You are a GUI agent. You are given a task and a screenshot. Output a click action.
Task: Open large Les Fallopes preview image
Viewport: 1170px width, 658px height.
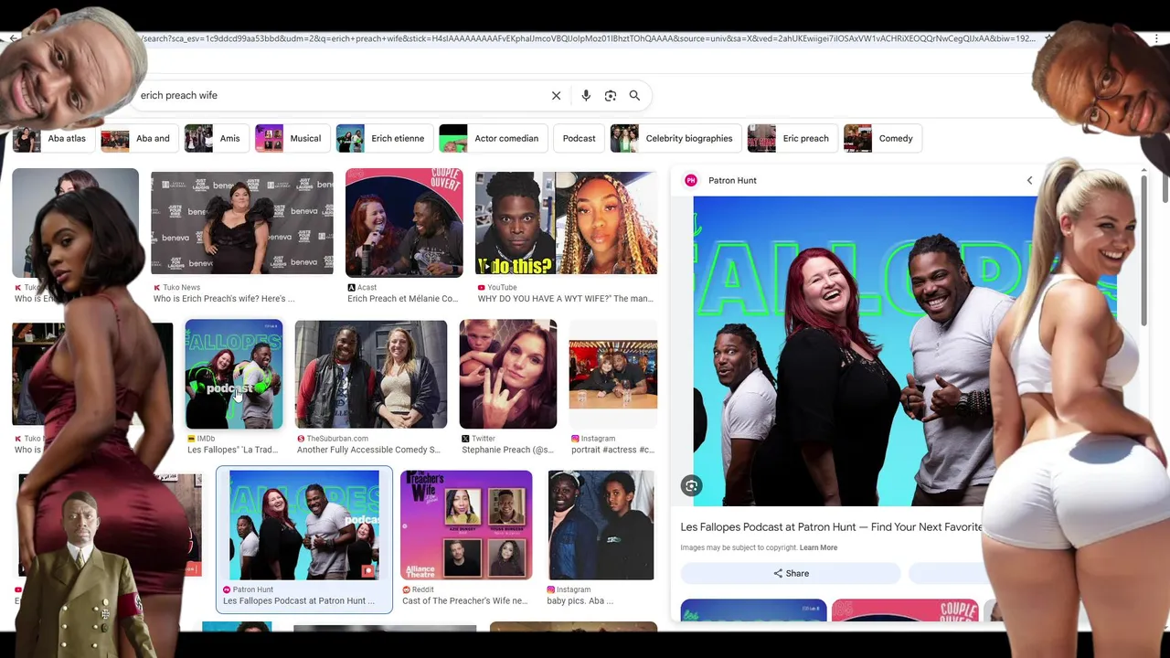[x=865, y=351]
